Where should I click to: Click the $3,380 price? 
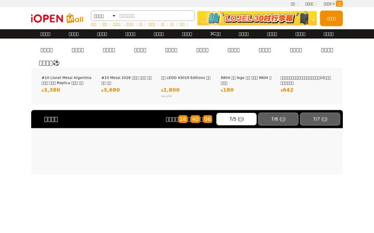click(x=51, y=90)
